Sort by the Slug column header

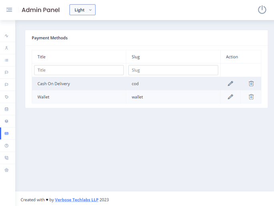136,57
